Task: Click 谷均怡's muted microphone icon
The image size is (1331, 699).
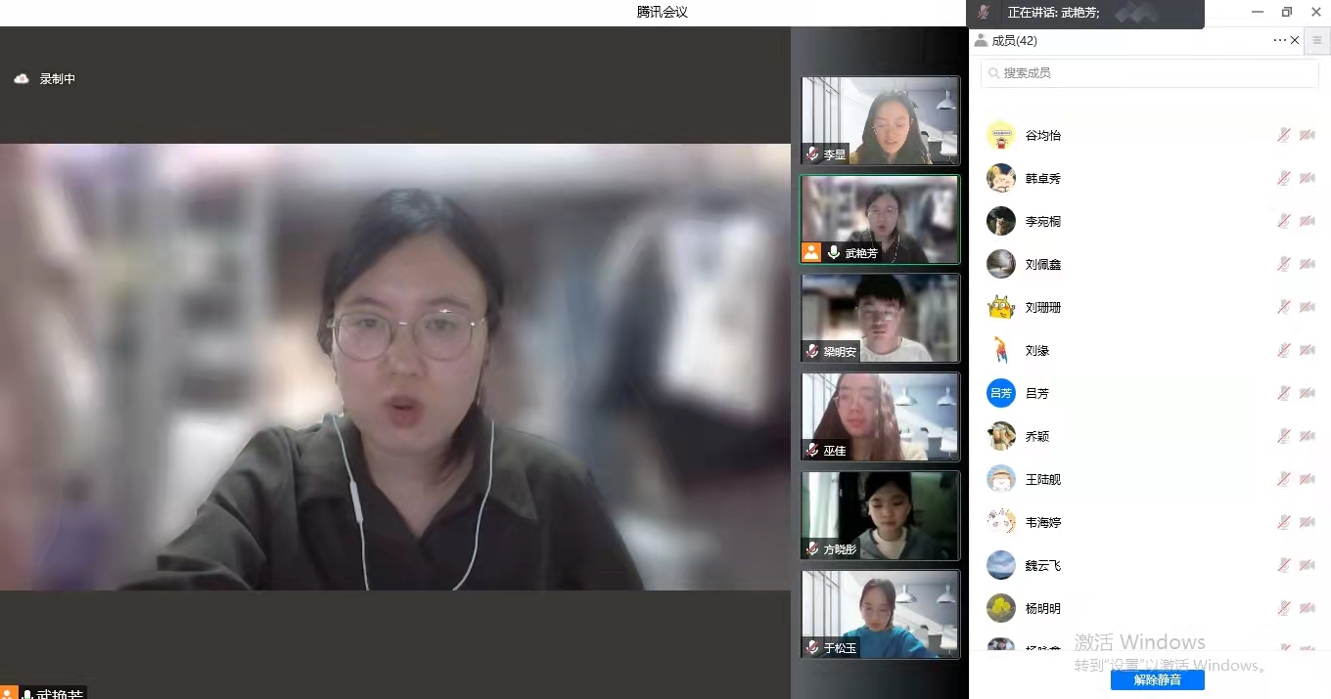Action: pos(1284,135)
